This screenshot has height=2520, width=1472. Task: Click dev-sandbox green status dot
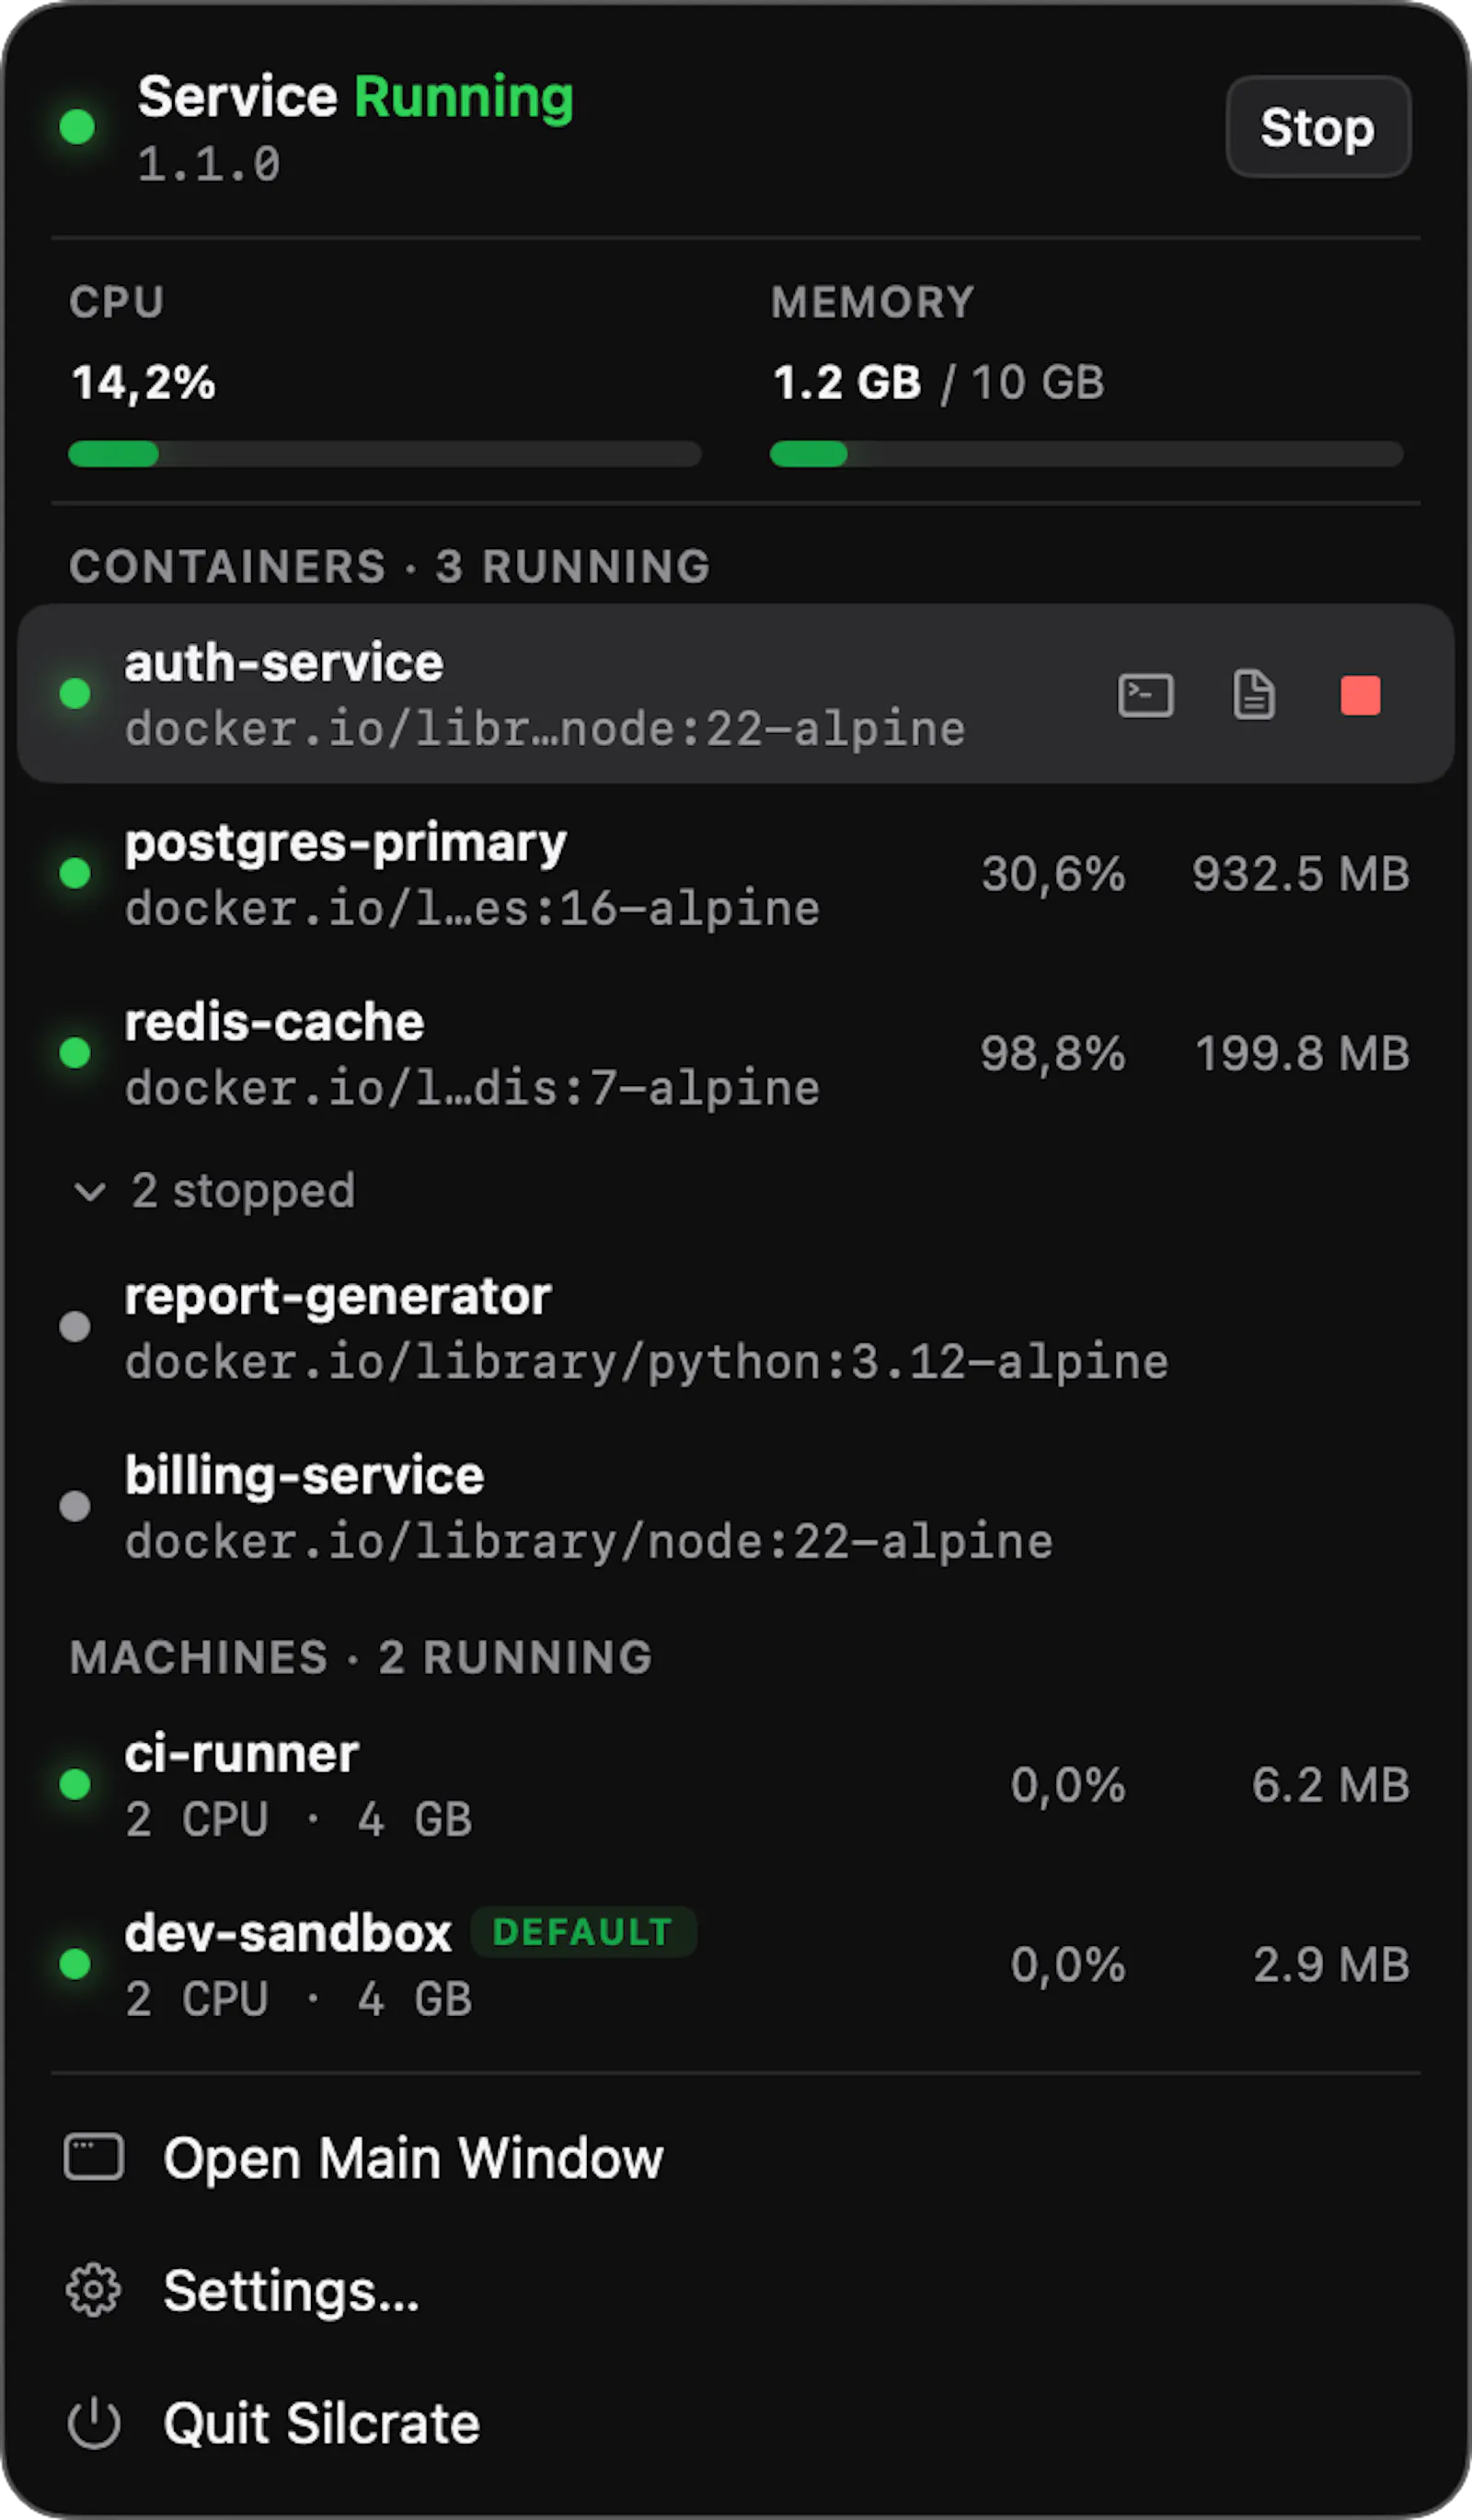click(75, 1964)
